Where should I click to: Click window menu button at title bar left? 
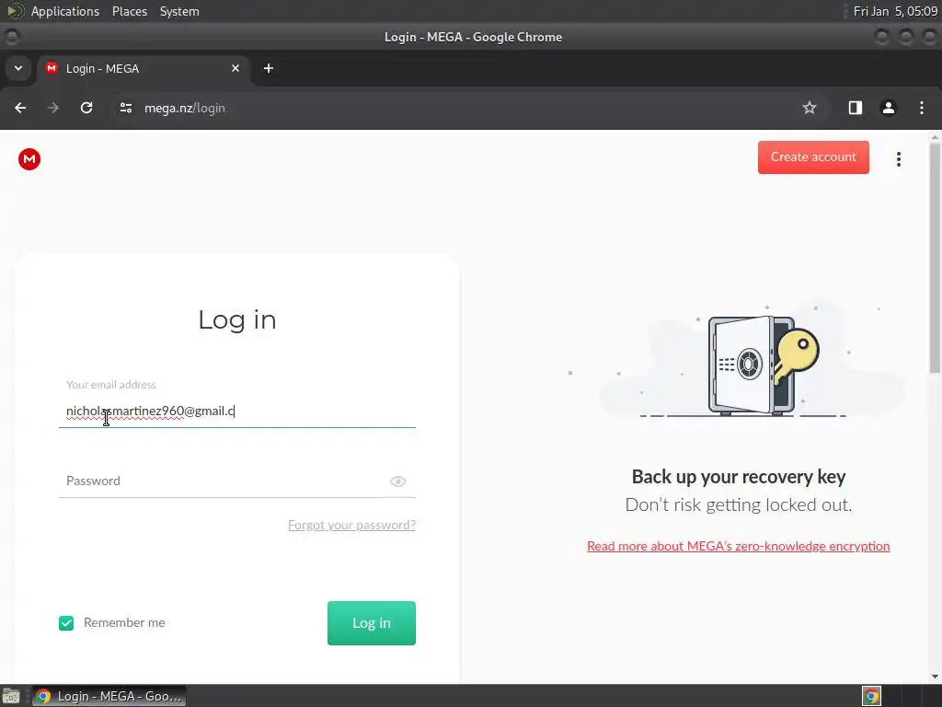coord(11,37)
